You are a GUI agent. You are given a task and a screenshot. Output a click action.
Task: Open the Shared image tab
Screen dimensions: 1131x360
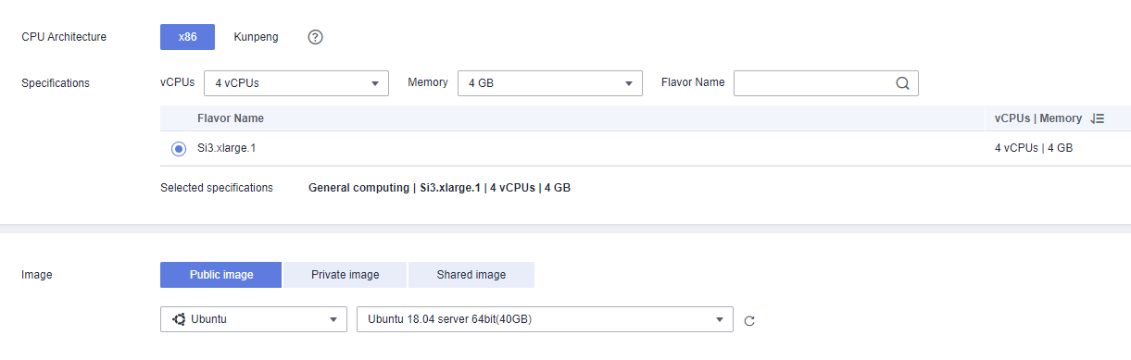click(471, 275)
